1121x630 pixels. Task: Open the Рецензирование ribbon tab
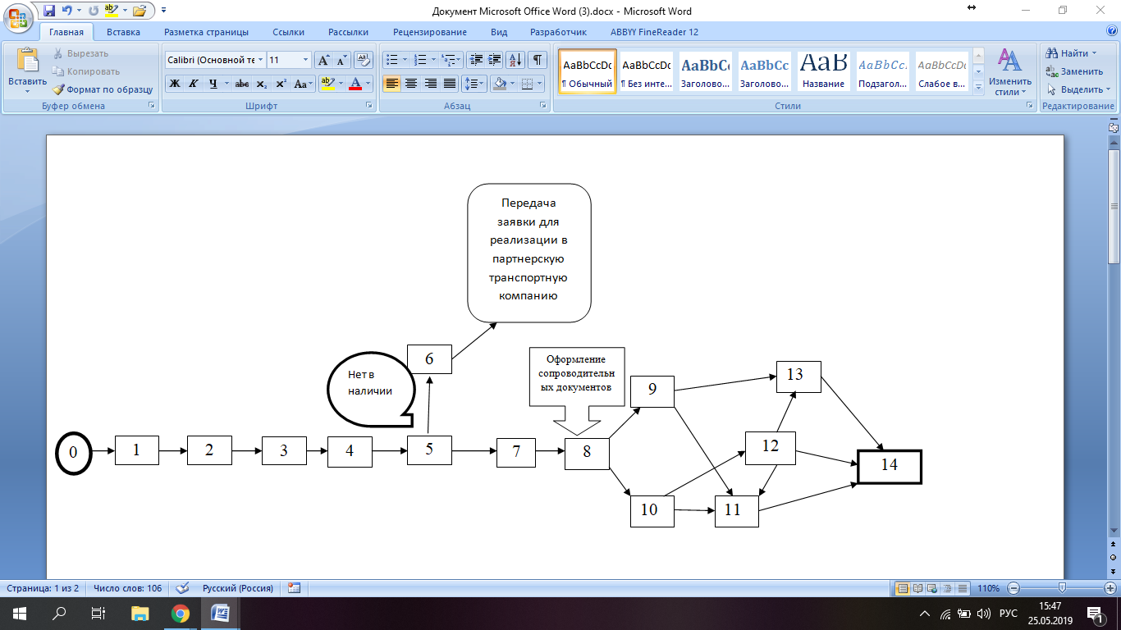(x=429, y=32)
